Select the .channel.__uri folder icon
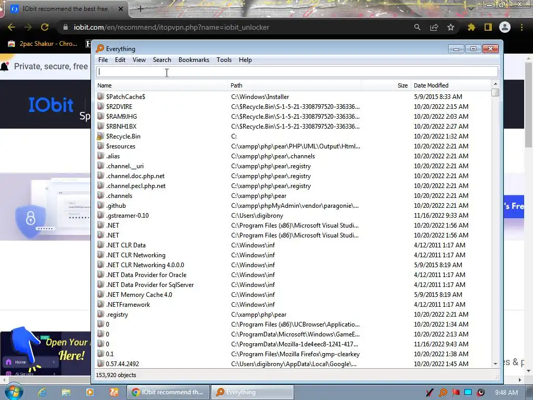Screen dimensions: 533x400 pyautogui.click(x=100, y=166)
